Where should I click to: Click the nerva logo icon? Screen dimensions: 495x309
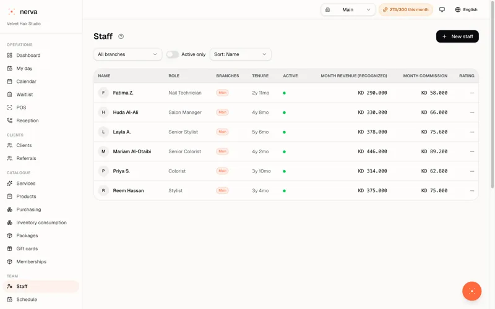coord(11,12)
